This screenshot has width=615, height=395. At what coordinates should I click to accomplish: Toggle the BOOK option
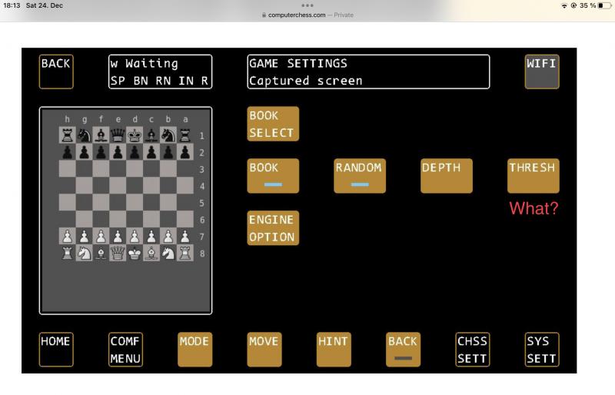click(x=273, y=176)
